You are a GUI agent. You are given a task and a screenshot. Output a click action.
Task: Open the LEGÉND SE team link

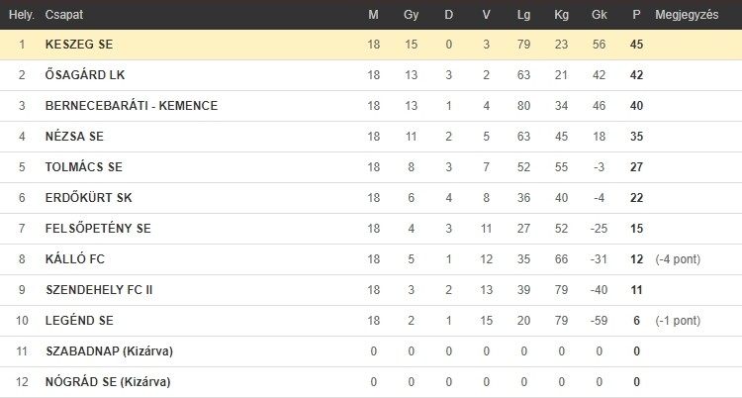click(x=79, y=321)
